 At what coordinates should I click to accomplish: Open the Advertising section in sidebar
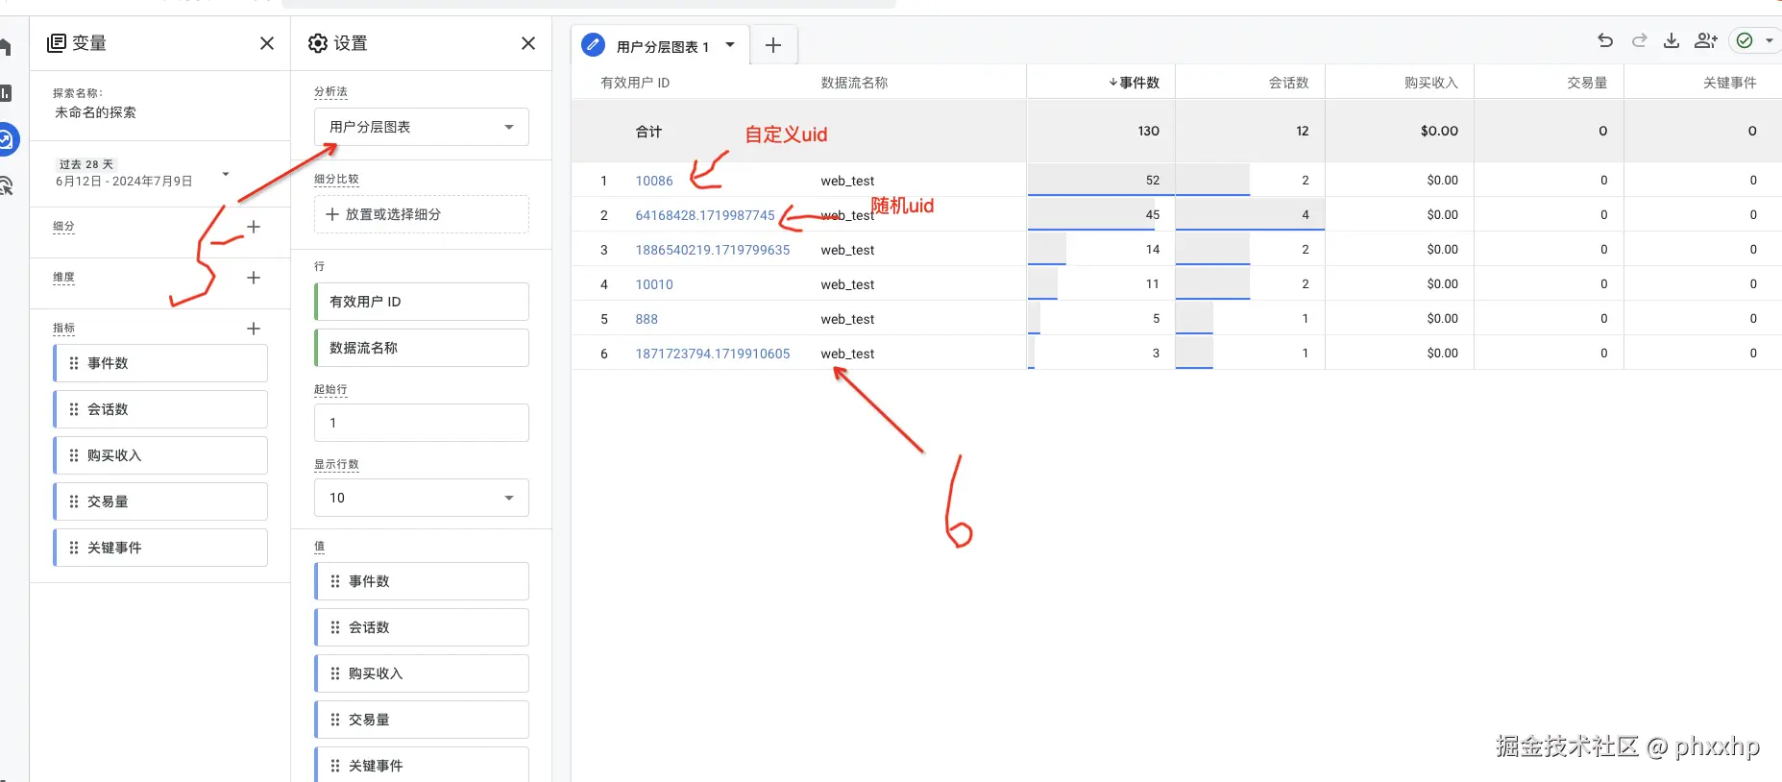(6, 185)
